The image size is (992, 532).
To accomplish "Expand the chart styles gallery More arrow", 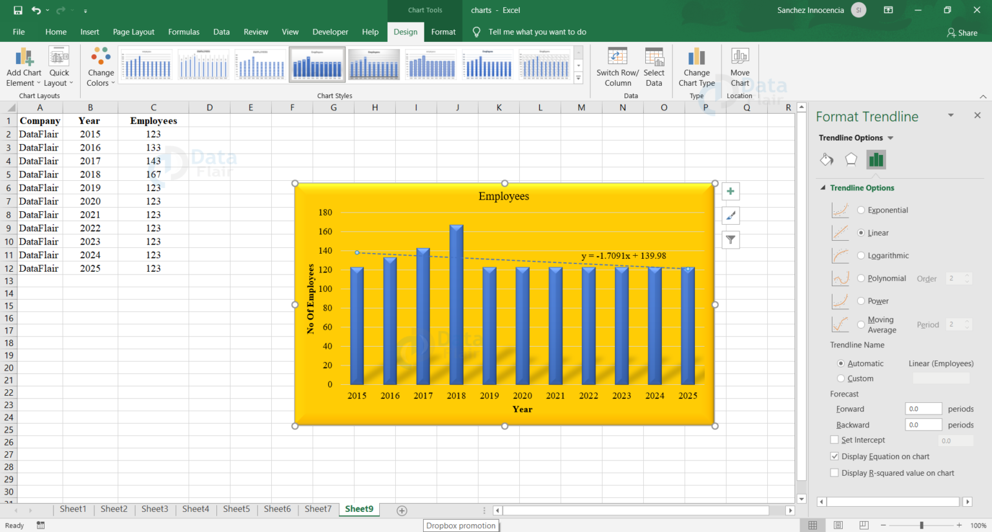I will (x=578, y=77).
